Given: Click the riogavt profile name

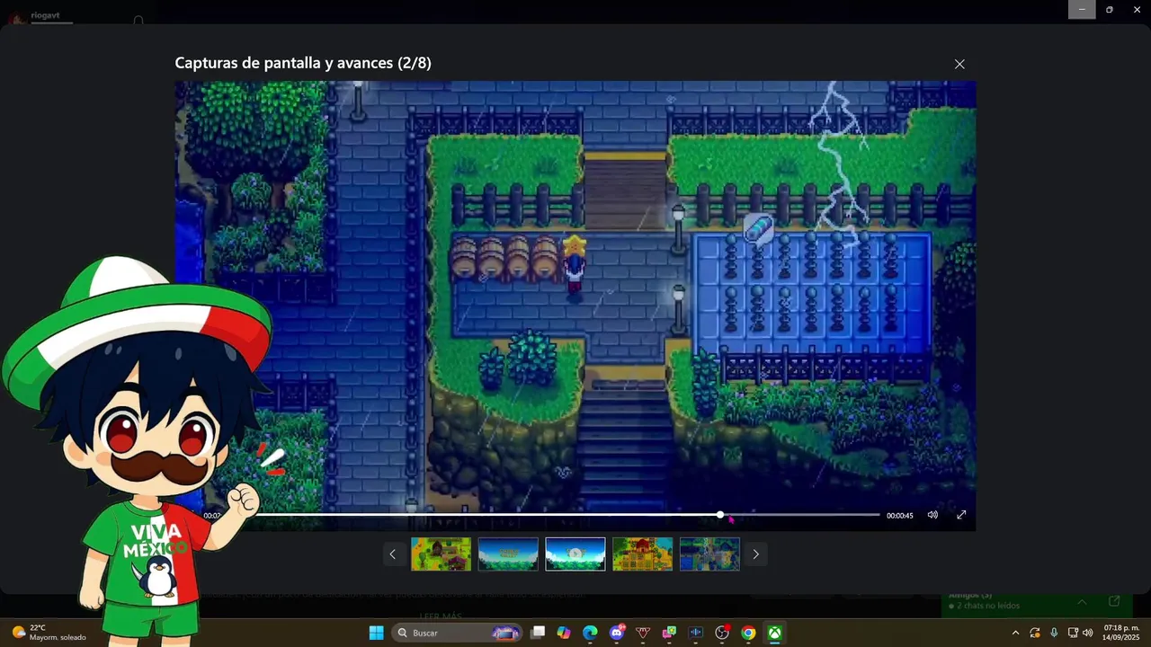Looking at the screenshot, I should [45, 15].
